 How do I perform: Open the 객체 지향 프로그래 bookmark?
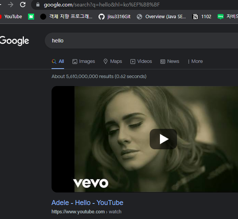pyautogui.click(x=66, y=17)
